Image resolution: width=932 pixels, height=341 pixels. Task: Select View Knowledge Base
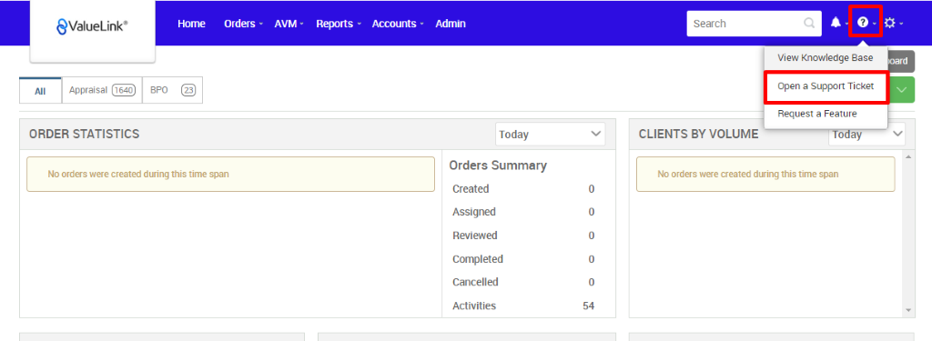826,58
